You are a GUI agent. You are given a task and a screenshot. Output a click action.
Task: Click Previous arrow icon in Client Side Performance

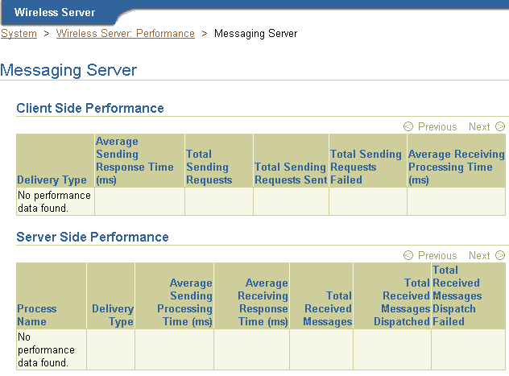click(408, 126)
